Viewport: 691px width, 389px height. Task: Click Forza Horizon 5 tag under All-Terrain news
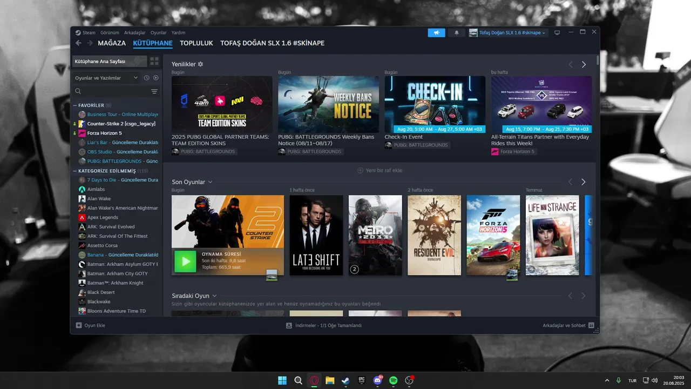coord(515,152)
